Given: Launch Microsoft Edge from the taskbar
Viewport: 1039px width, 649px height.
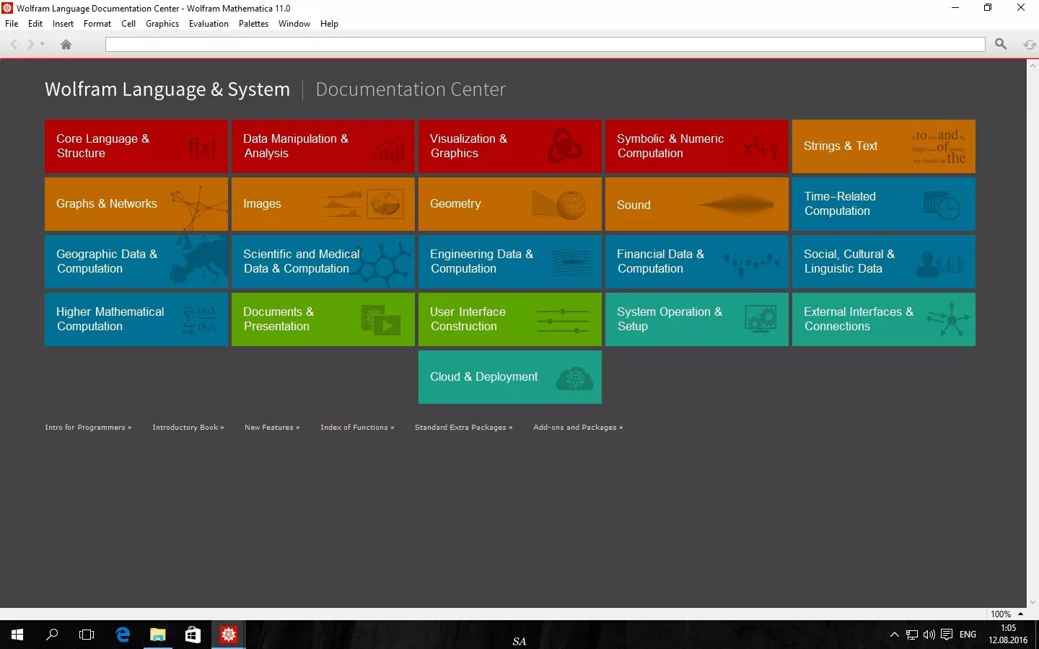Looking at the screenshot, I should (123, 635).
